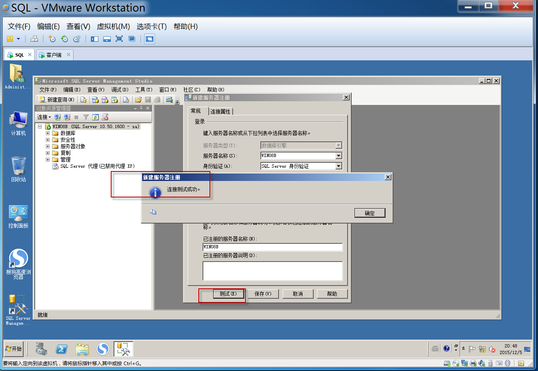Click the 保存(V) button
Image resolution: width=538 pixels, height=371 pixels.
263,294
